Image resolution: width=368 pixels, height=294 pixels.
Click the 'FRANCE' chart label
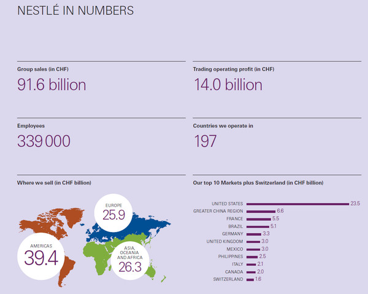click(235, 219)
